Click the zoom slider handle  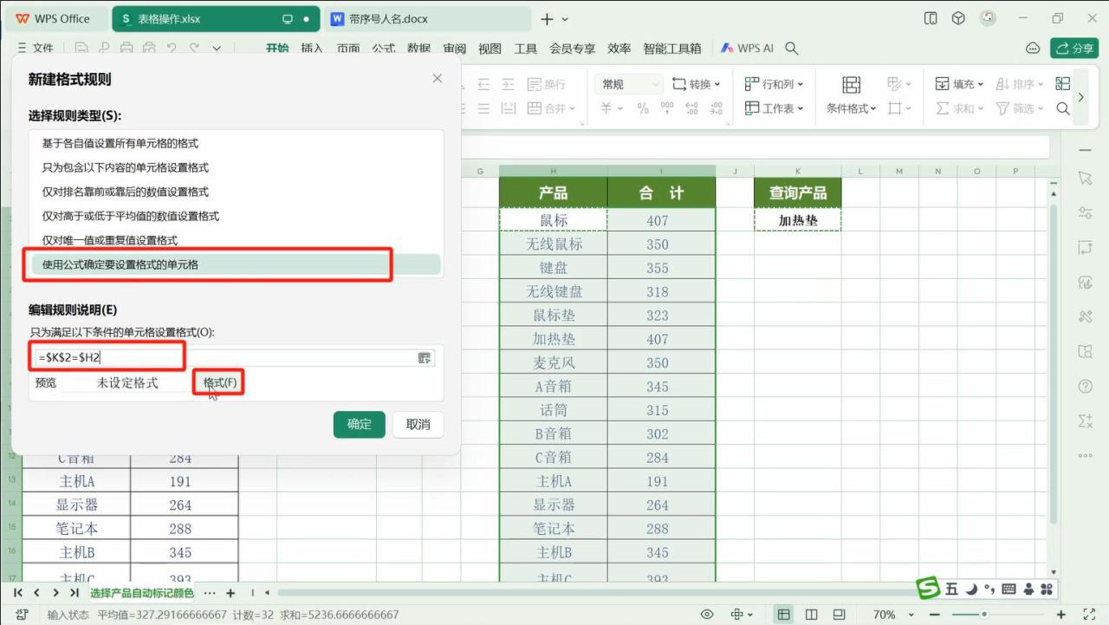tap(984, 615)
